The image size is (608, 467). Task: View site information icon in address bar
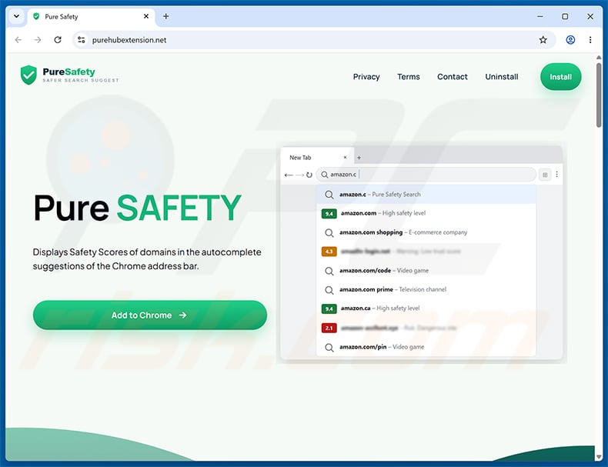coord(81,40)
